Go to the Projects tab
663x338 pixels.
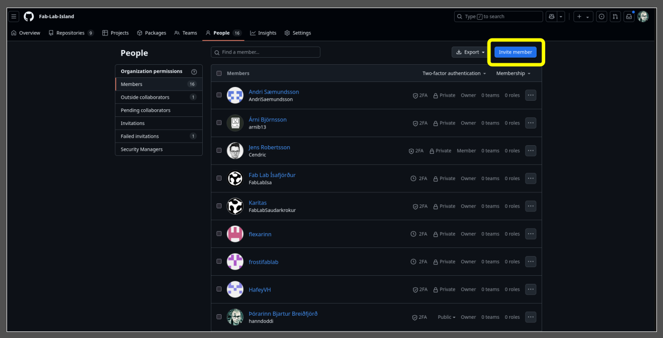[x=115, y=33]
